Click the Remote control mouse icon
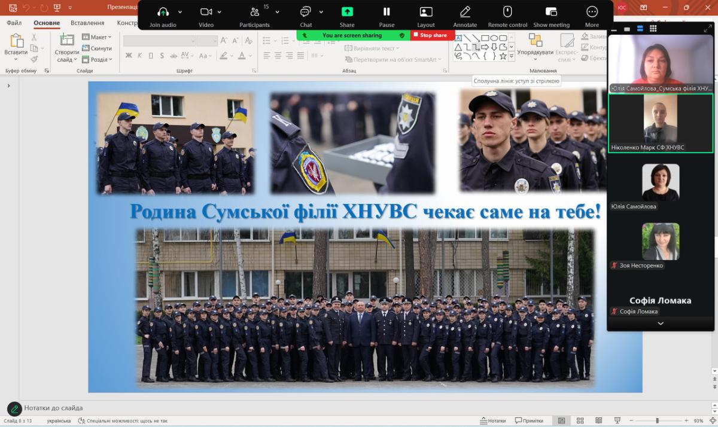Viewport: 718px width, 427px height. pos(507,12)
